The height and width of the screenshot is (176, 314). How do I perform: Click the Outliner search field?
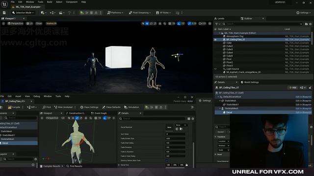[x=262, y=24]
